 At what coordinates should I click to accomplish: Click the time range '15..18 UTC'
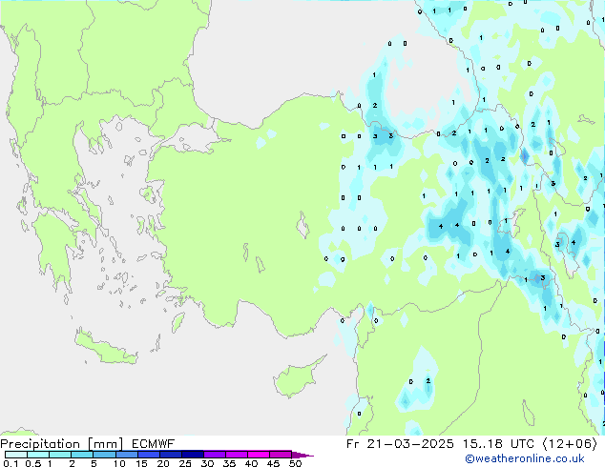498,444
